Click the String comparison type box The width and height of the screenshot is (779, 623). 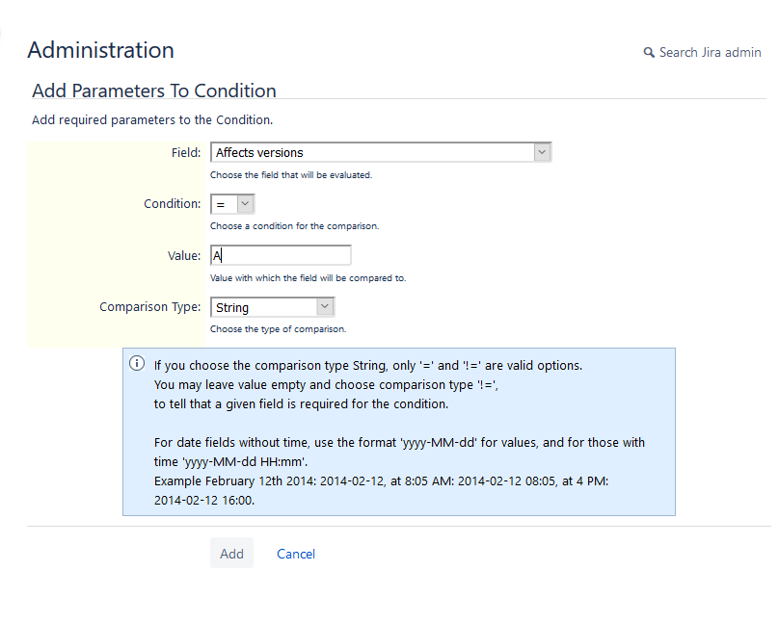point(272,307)
